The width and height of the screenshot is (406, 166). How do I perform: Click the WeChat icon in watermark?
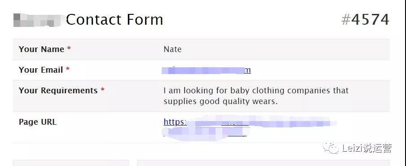tap(331, 148)
